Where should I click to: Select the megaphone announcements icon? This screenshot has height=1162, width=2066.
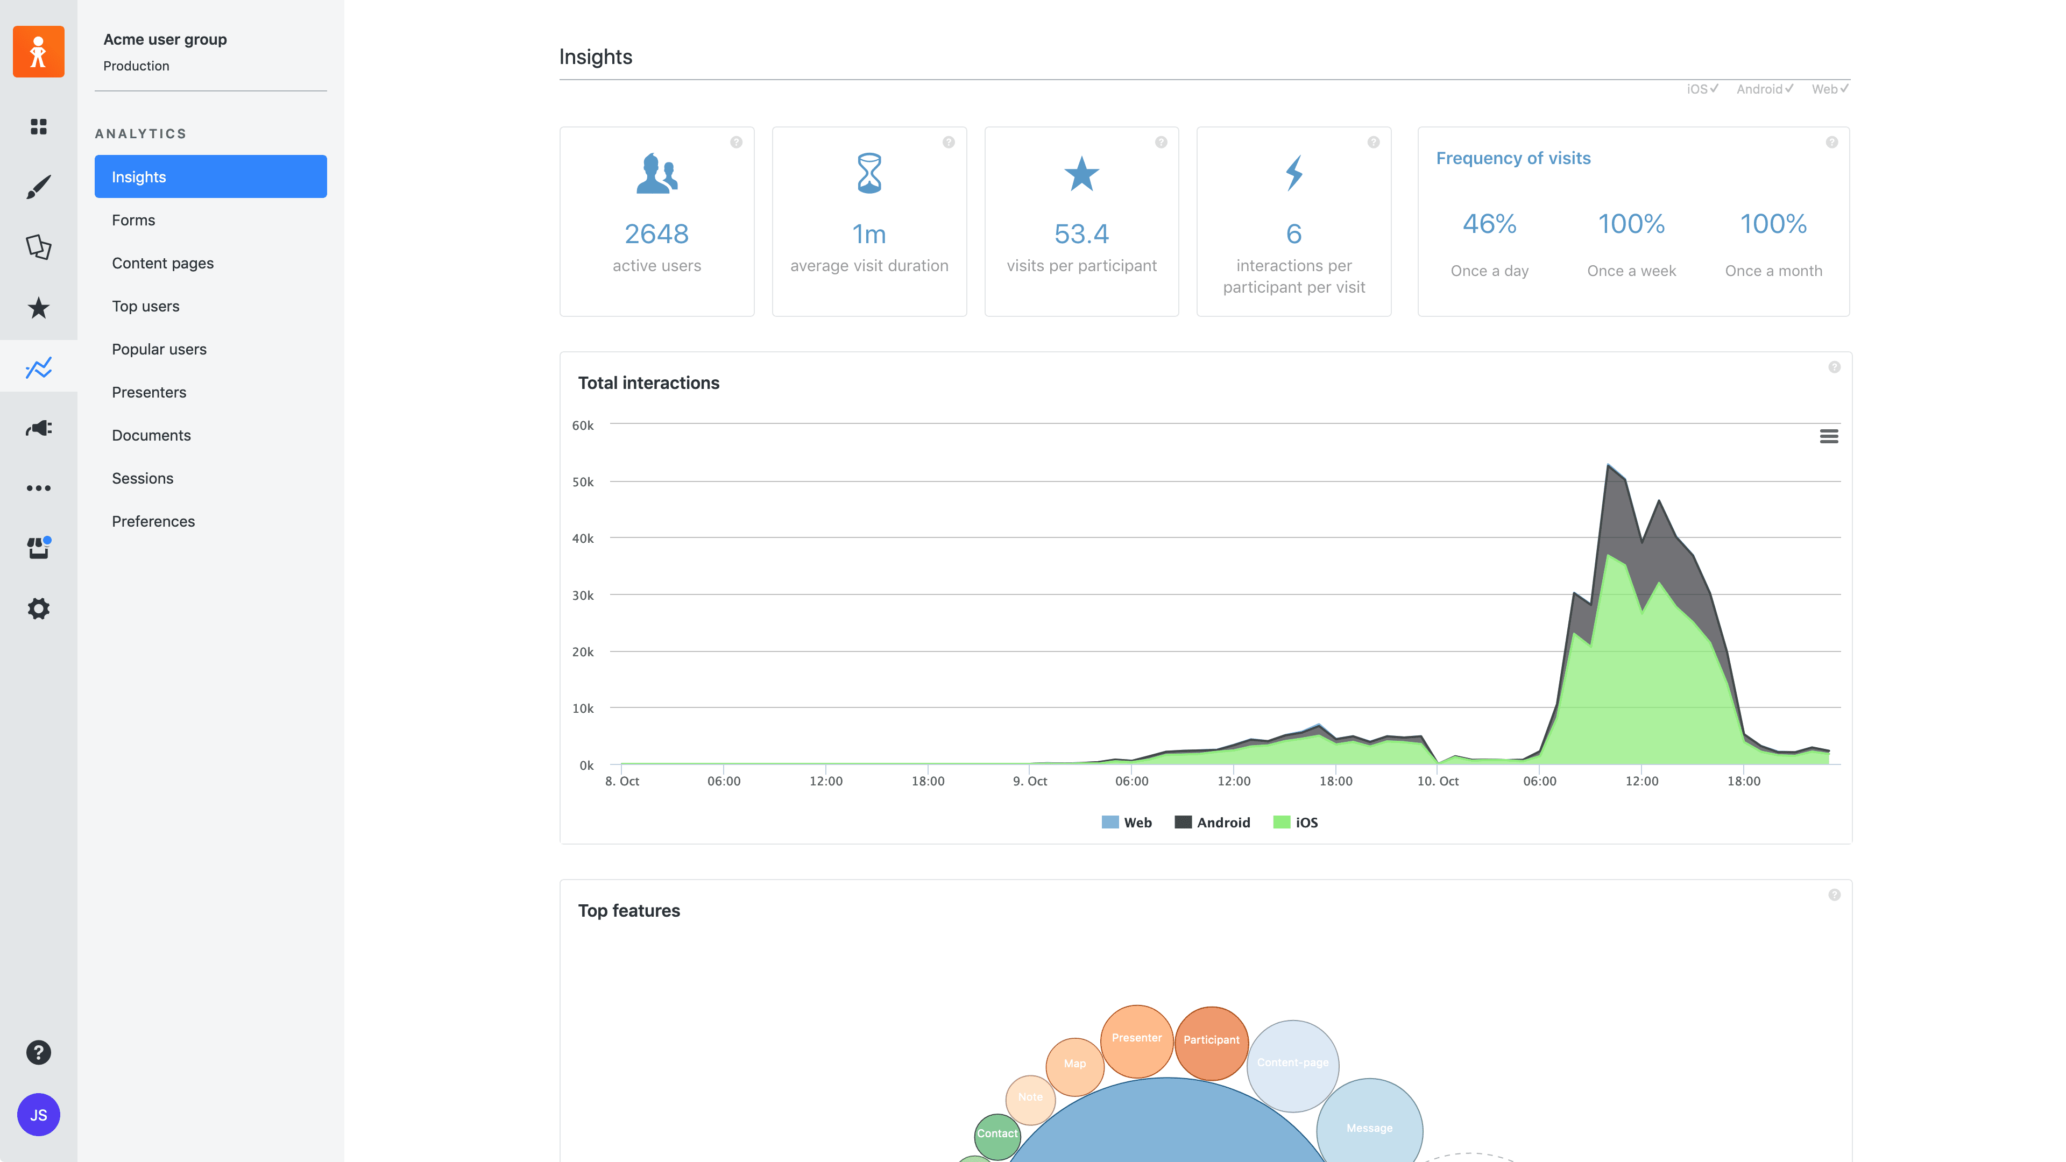(39, 428)
